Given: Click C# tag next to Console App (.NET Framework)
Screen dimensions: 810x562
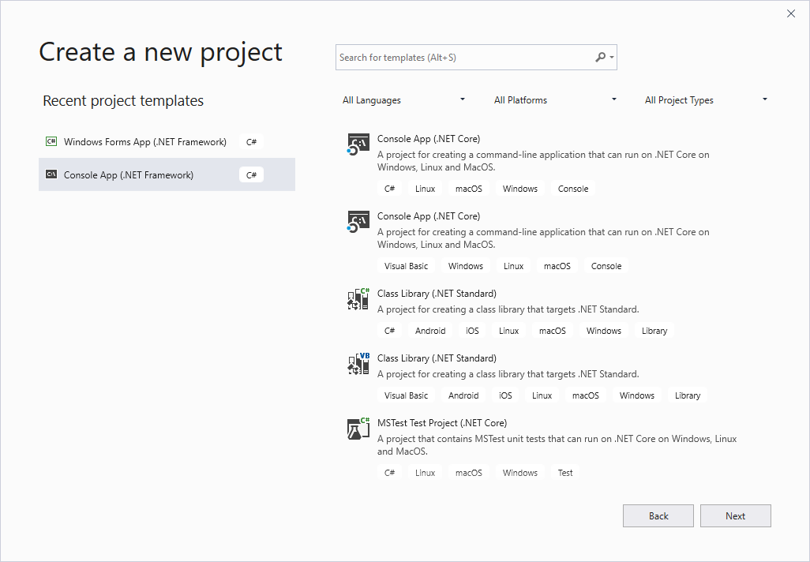Looking at the screenshot, I should coord(252,175).
